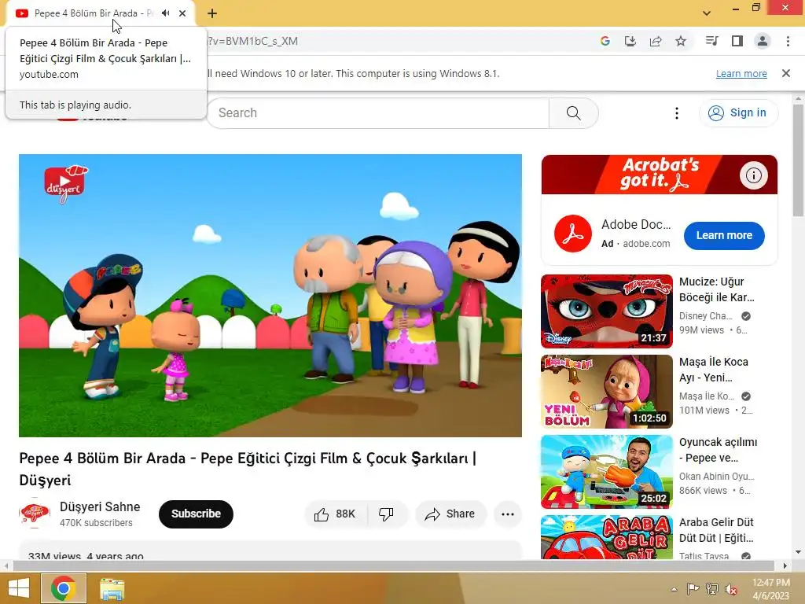Click the Share button under the video

point(450,514)
